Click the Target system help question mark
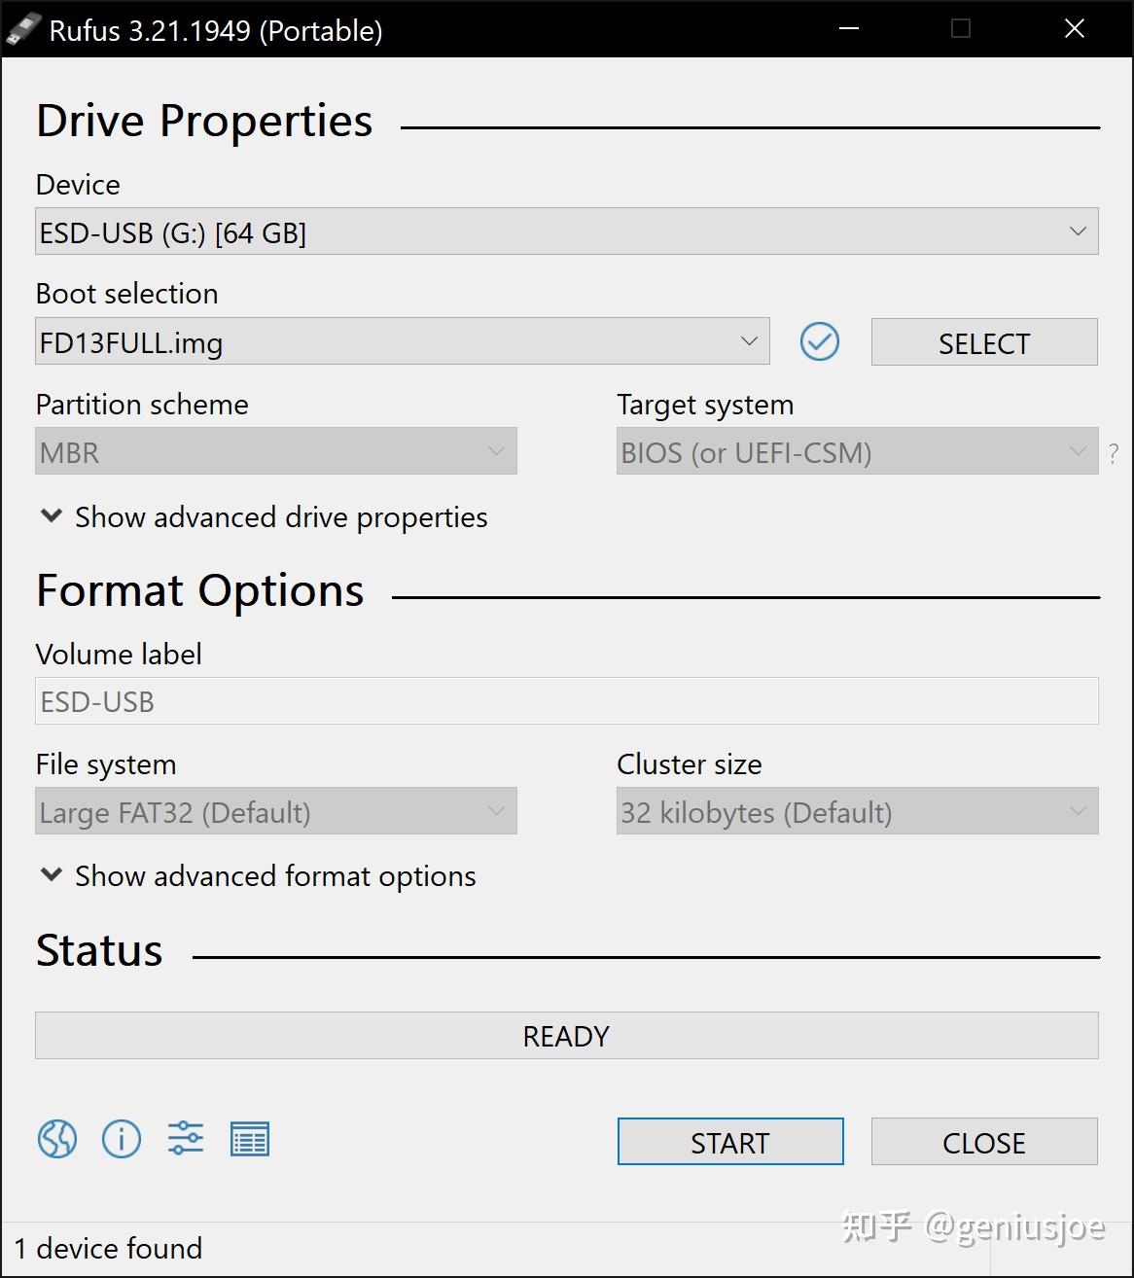 1114,453
